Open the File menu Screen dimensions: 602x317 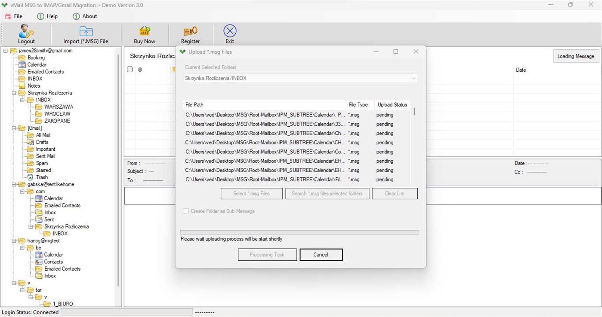click(13, 16)
